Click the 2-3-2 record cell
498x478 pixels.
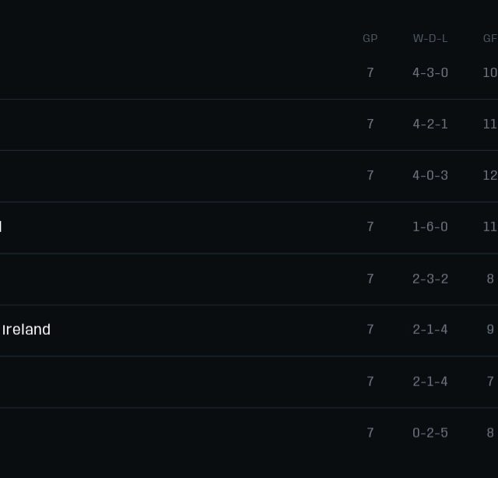(x=430, y=279)
